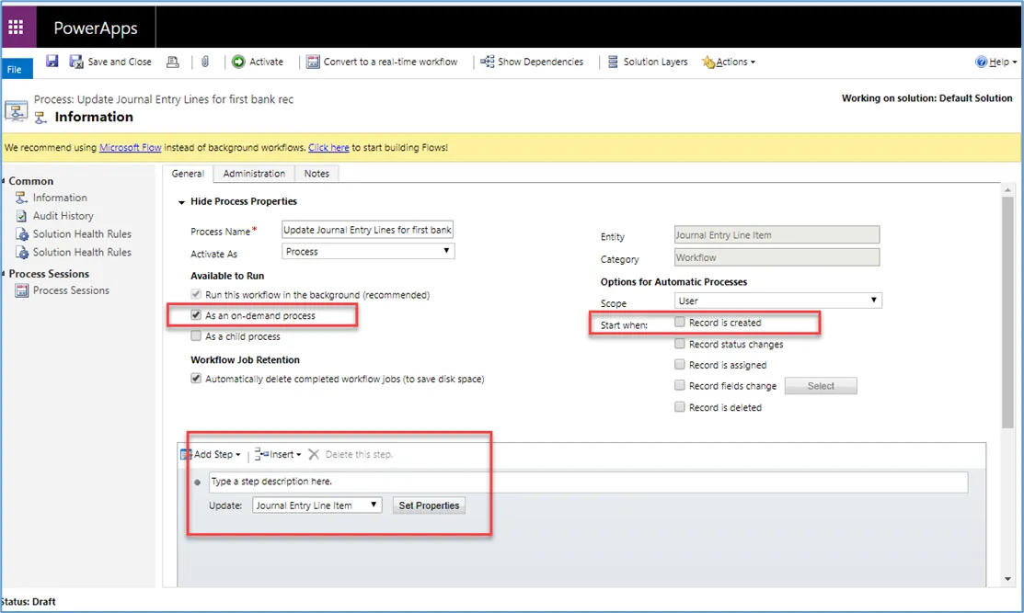Screen dimensions: 1024x613
Task: Enable Record is deleted trigger
Action: point(680,407)
